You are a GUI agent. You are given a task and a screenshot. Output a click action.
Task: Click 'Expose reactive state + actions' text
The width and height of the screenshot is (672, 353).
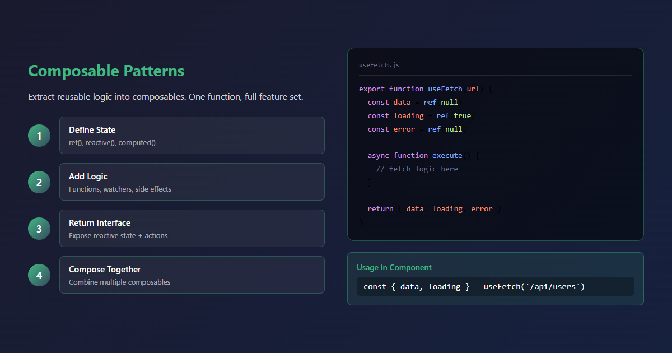118,235
